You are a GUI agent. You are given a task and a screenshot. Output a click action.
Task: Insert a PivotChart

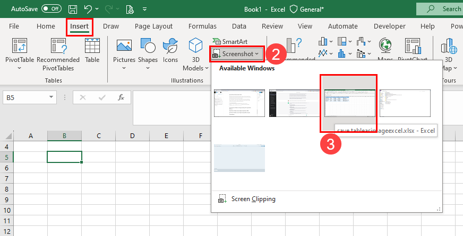[x=413, y=46]
